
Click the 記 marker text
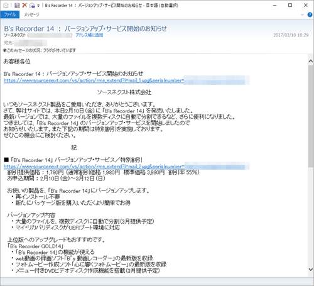click(x=74, y=148)
